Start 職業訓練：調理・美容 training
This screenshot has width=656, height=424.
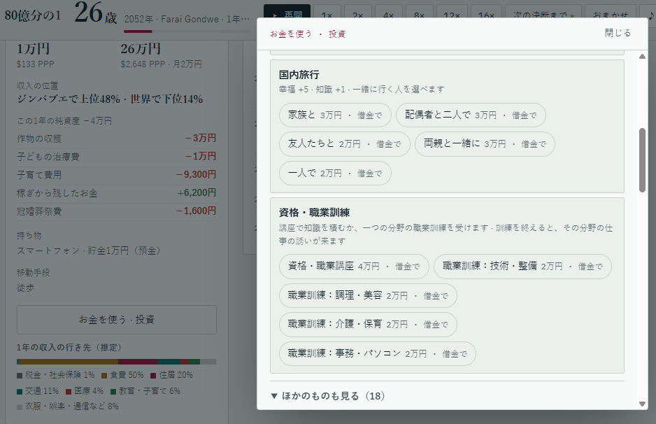pos(368,295)
